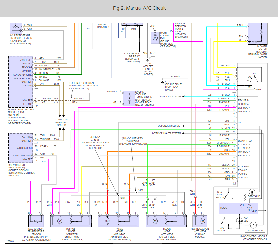Click the 'FAN HI RLY CTRL' pin label
The image size is (278, 248).
click(x=23, y=78)
